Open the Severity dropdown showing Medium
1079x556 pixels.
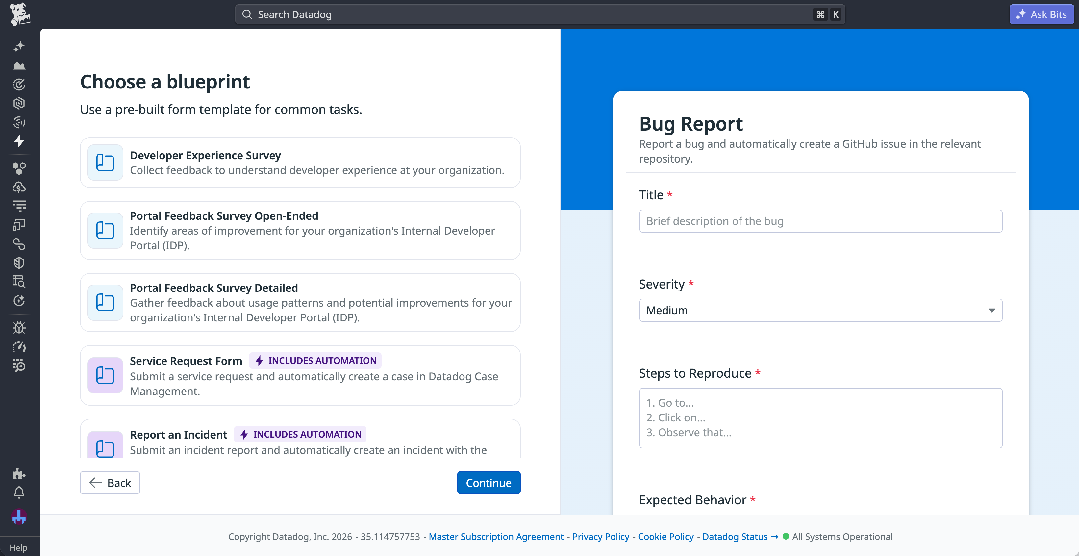click(x=820, y=310)
